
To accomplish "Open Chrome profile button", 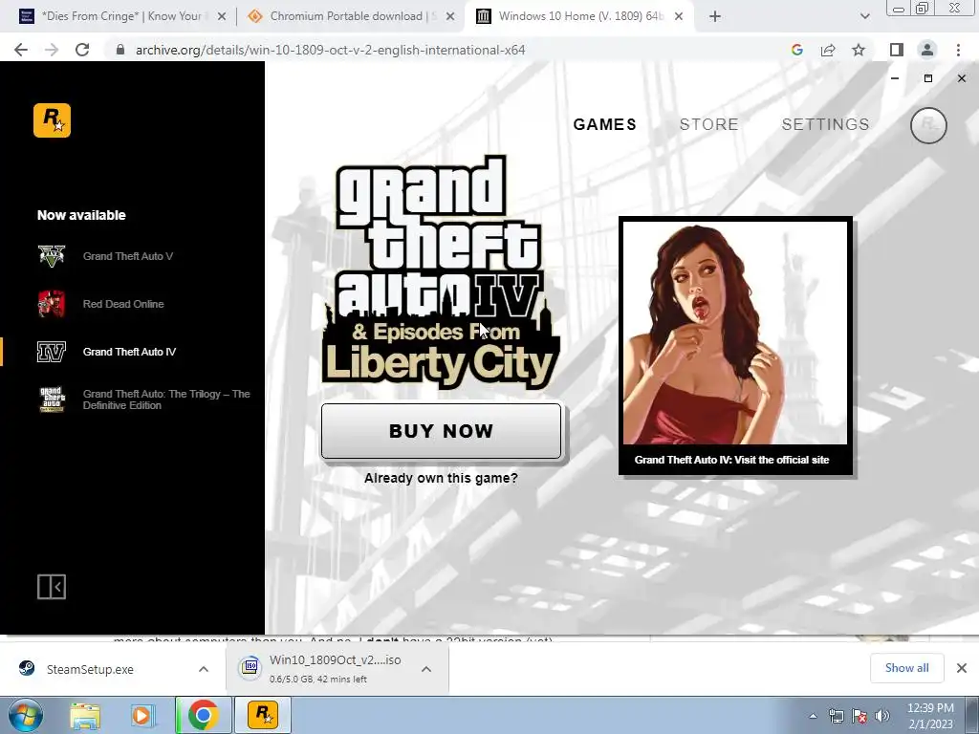I will 927,50.
